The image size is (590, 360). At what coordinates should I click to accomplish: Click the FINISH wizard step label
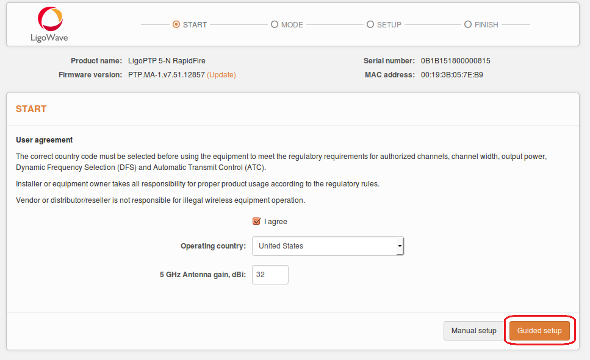tap(486, 25)
